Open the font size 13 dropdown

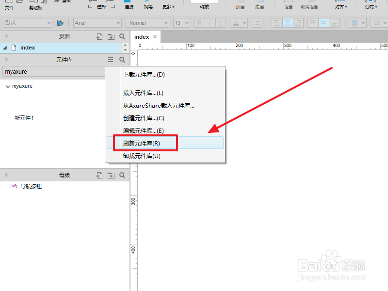[x=181, y=23]
